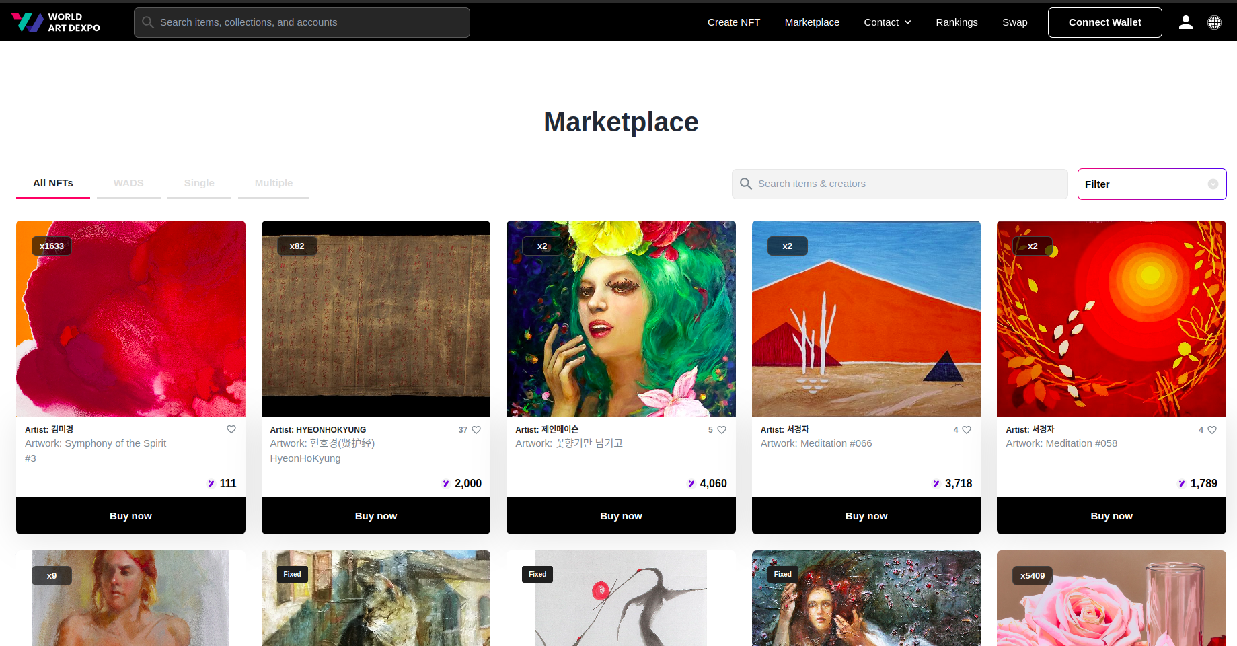The image size is (1237, 646).
Task: Click the price 4,060
Action: (x=713, y=483)
